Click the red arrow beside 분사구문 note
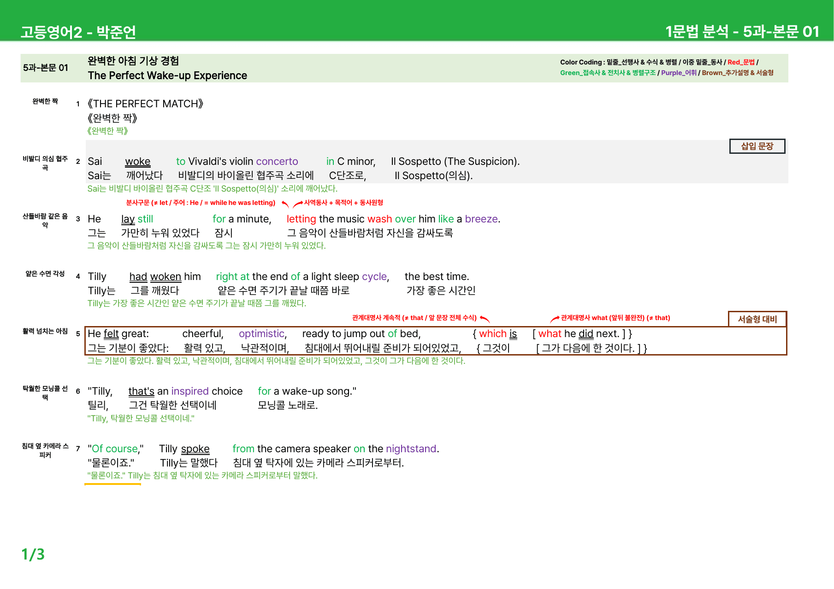The image size is (834, 589). pos(285,204)
